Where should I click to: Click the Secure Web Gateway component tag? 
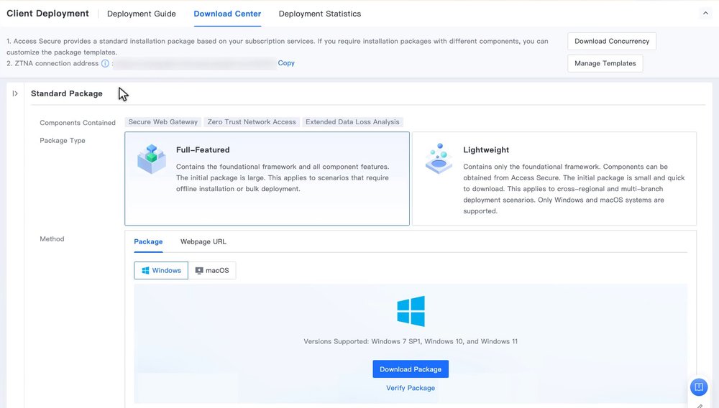point(162,122)
